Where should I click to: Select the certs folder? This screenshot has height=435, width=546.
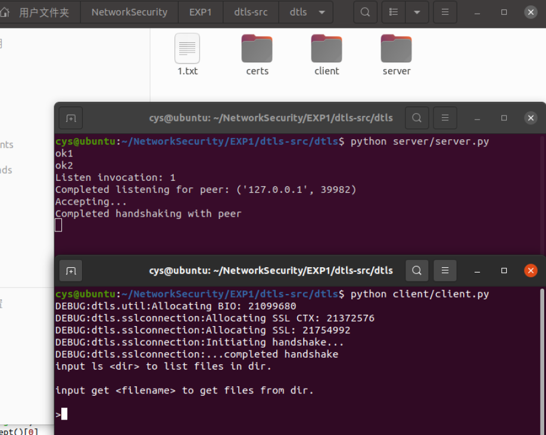tap(257, 49)
